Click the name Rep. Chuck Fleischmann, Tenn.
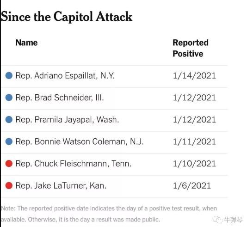Screen dimensions: 247x227 coord(74,164)
